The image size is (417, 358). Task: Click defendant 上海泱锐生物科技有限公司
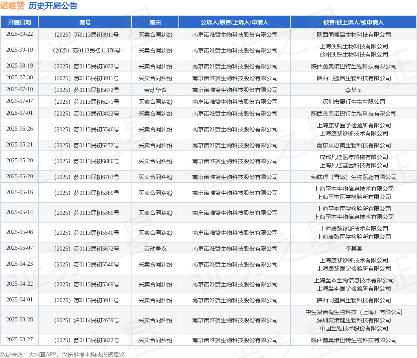pyautogui.click(x=354, y=46)
